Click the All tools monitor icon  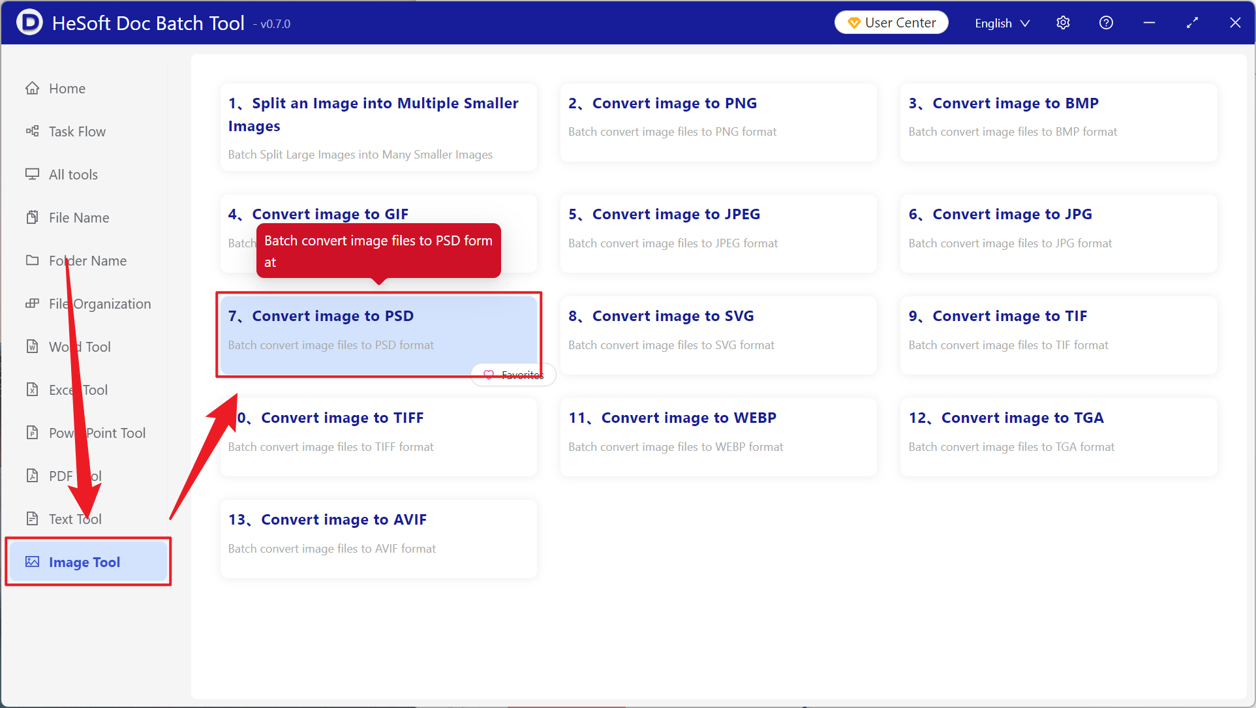(x=32, y=174)
